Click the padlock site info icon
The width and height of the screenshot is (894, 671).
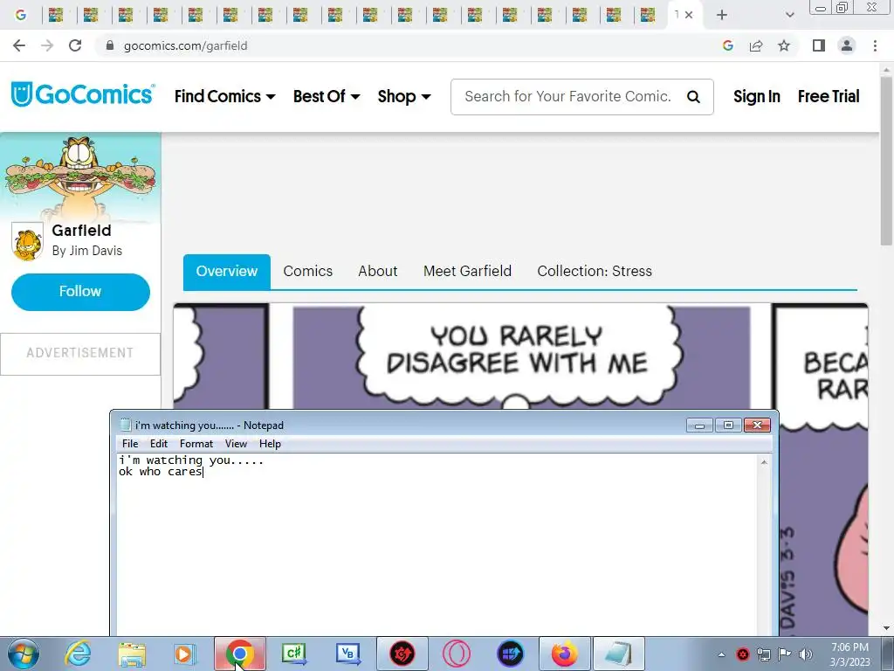110,45
